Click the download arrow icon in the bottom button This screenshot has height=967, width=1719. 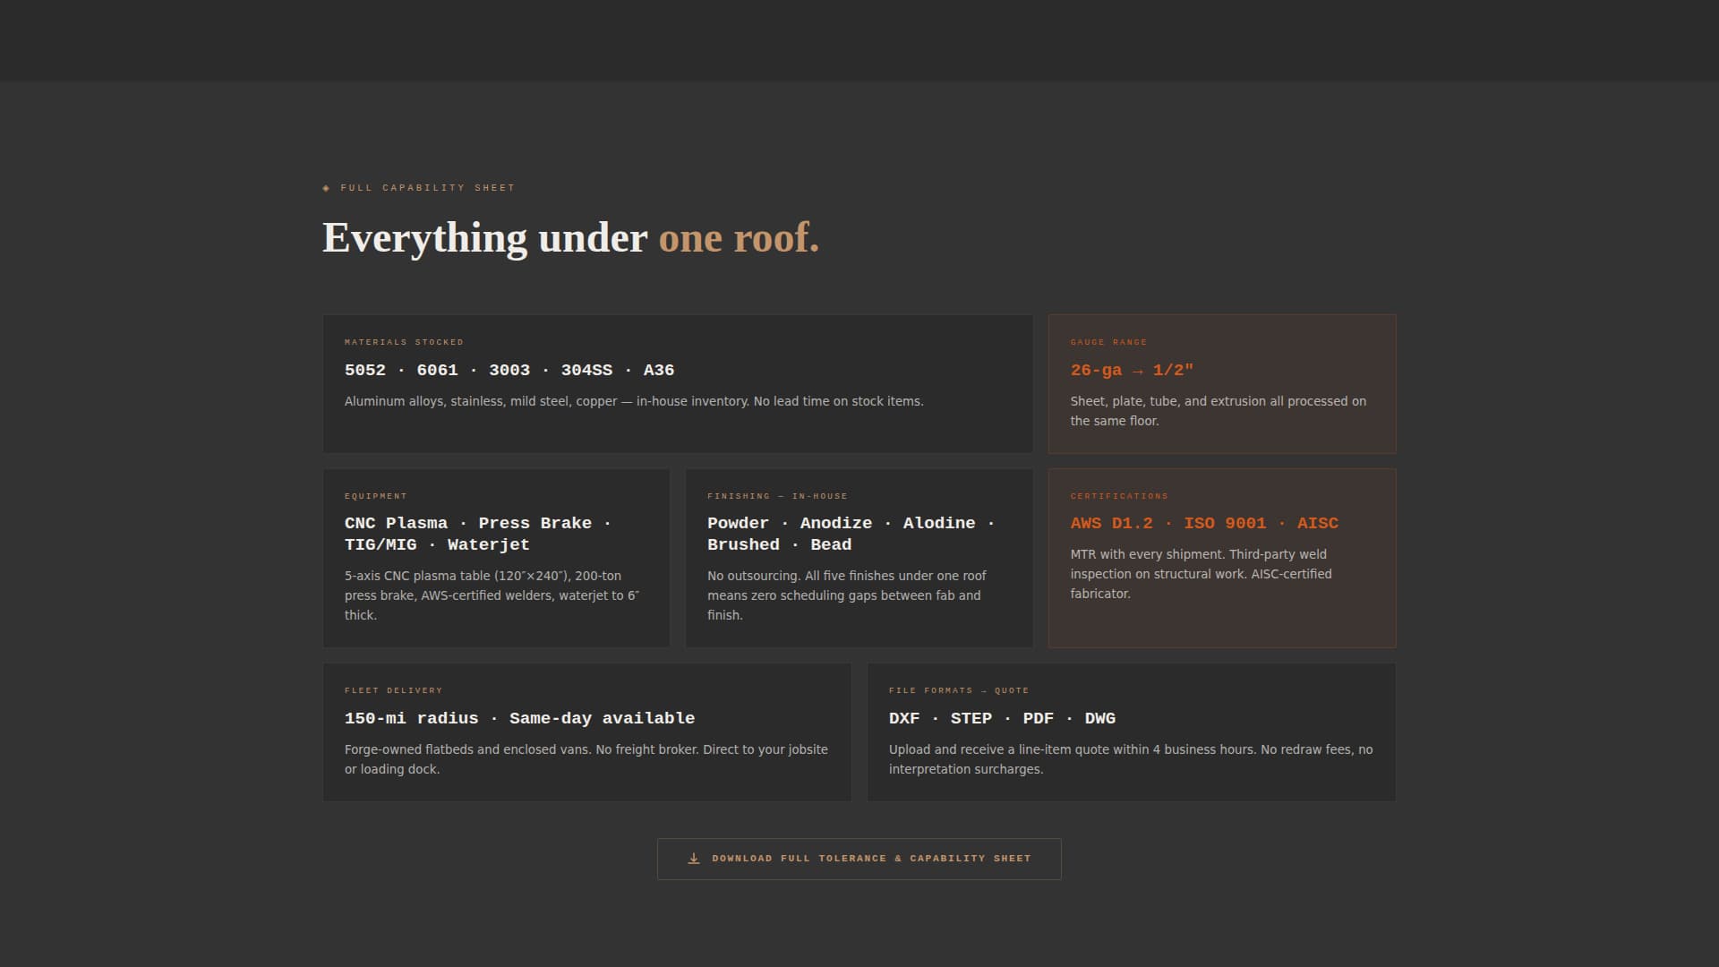(x=692, y=858)
